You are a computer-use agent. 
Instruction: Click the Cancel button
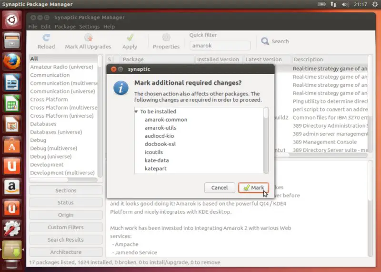click(x=220, y=188)
